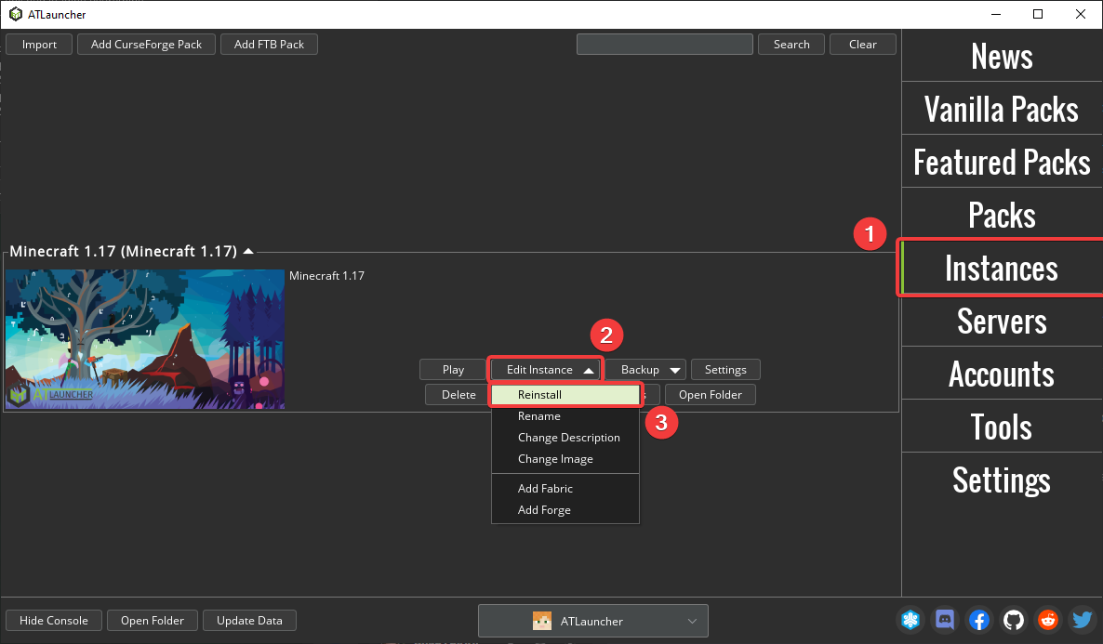Click Add CurseForge Pack button
Image resolution: width=1103 pixels, height=644 pixels.
point(146,45)
